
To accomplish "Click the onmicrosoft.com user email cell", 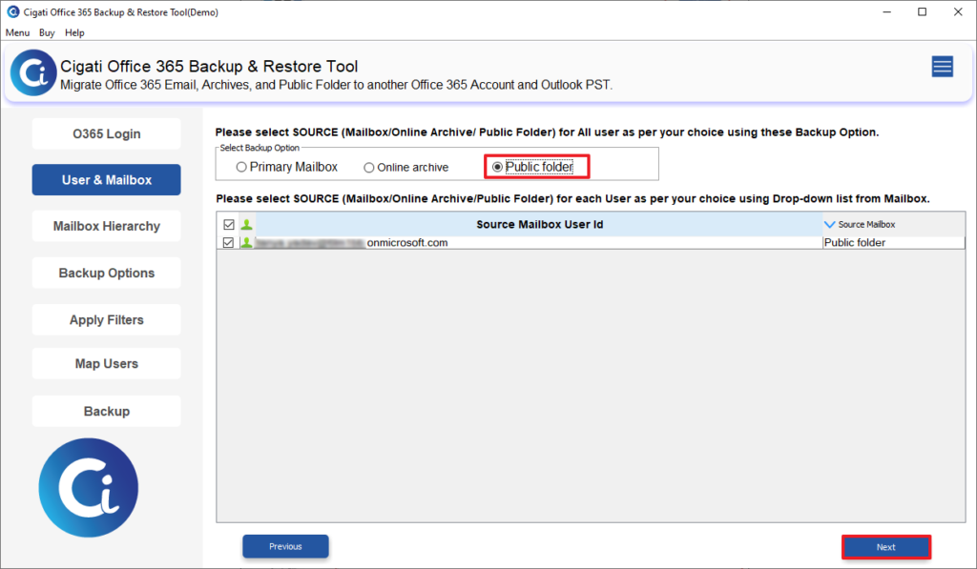I will 540,243.
